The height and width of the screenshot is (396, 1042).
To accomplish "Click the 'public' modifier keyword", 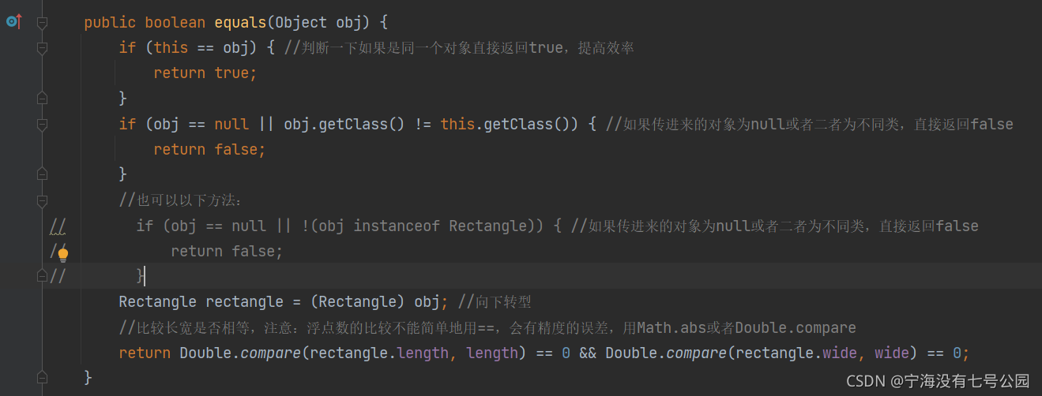I will click(110, 22).
